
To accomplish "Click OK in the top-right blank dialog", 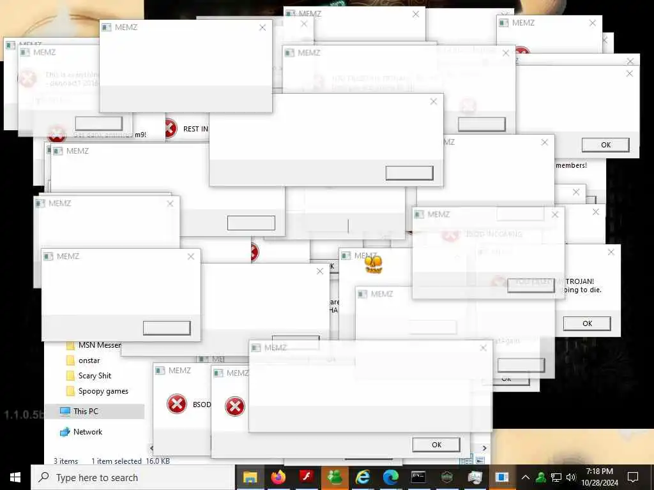I will (605, 145).
